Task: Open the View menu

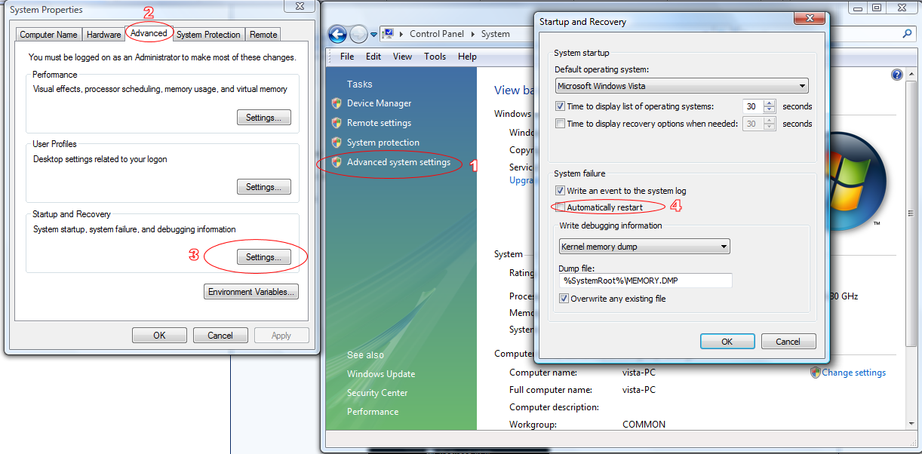Action: point(403,57)
